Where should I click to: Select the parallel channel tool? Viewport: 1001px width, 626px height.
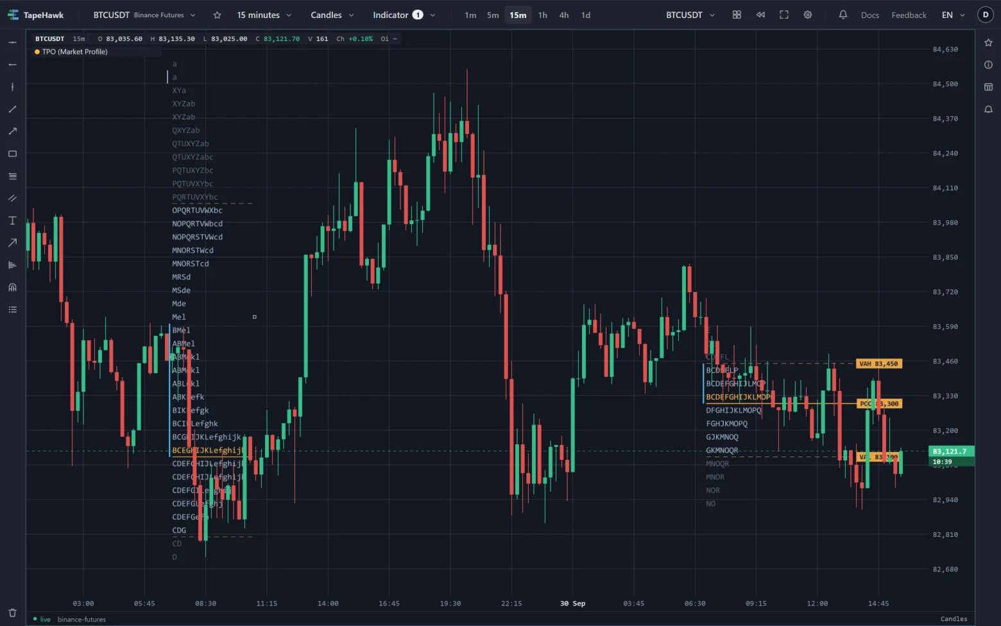12,198
